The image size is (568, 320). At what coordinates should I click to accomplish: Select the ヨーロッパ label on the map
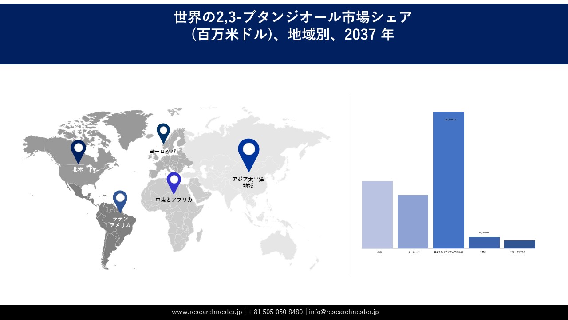point(162,152)
